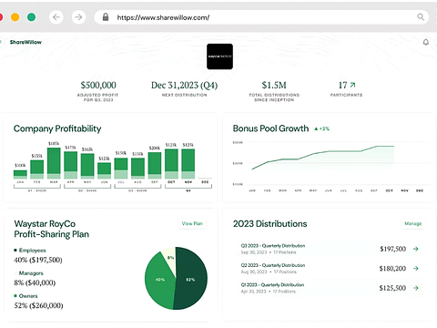This screenshot has width=437, height=328.
Task: Select the dark green 52% pie slice
Action: [x=192, y=278]
